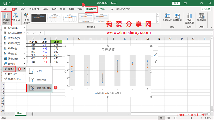Image resolution: width=214 pixels, height=120 pixels.
Task: Click the 2022年 legend entry
Action: (x=99, y=93)
